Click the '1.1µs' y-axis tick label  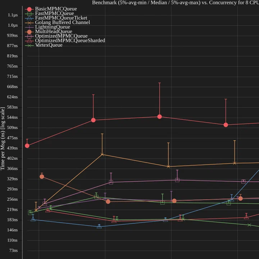pos(13,15)
